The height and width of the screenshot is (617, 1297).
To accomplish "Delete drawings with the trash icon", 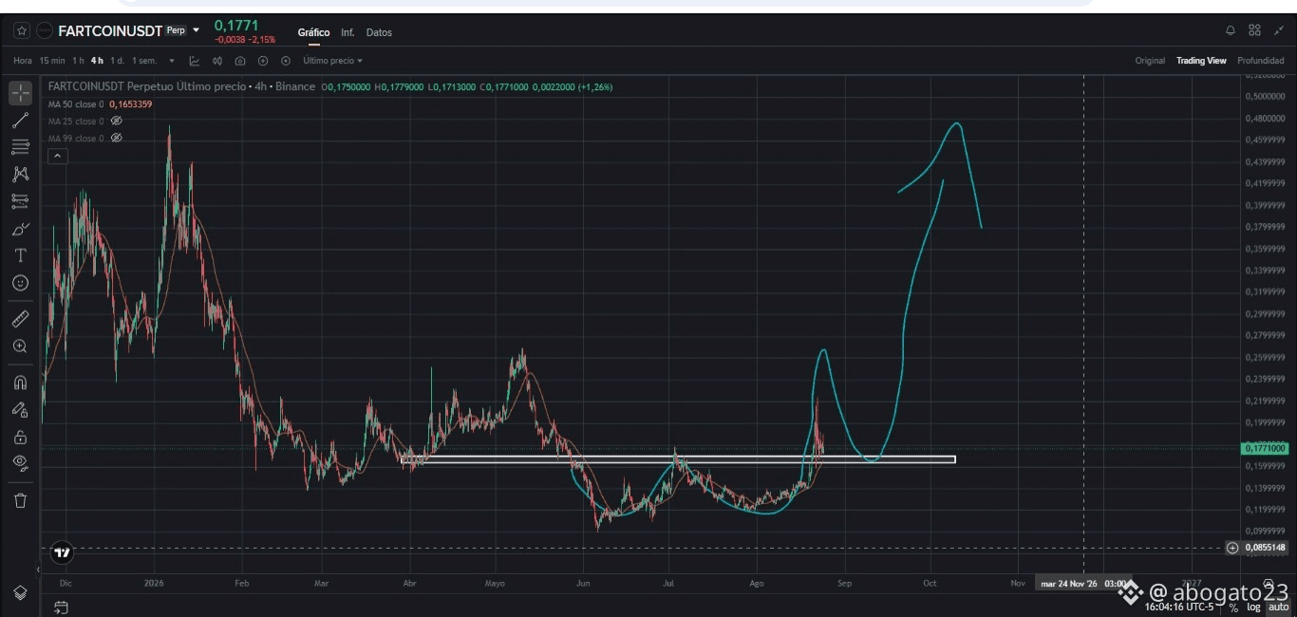I will [21, 500].
